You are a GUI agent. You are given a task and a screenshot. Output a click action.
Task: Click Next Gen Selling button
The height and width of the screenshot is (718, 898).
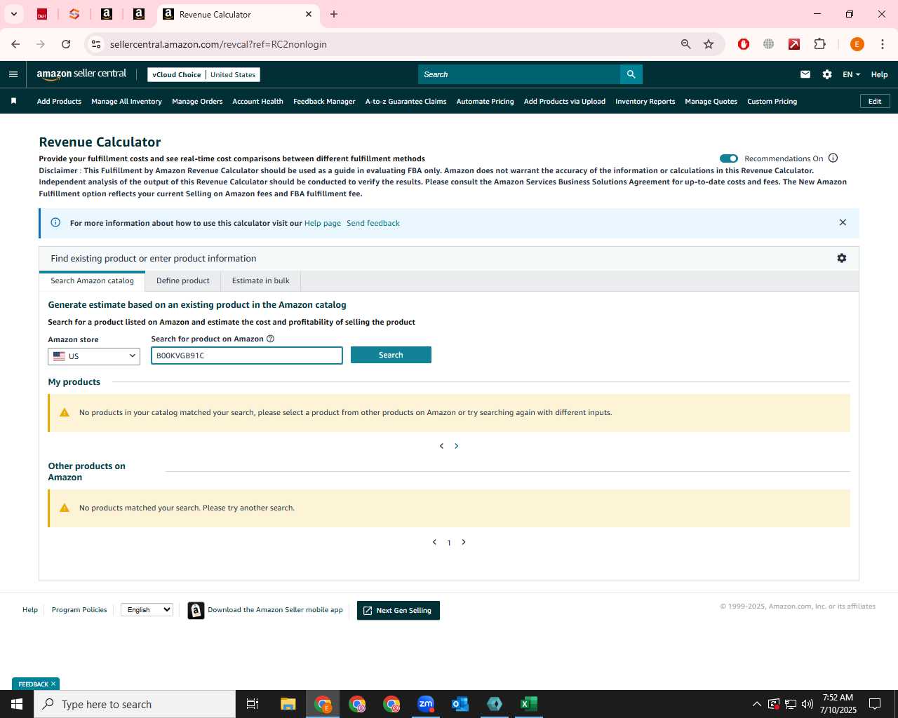(398, 610)
